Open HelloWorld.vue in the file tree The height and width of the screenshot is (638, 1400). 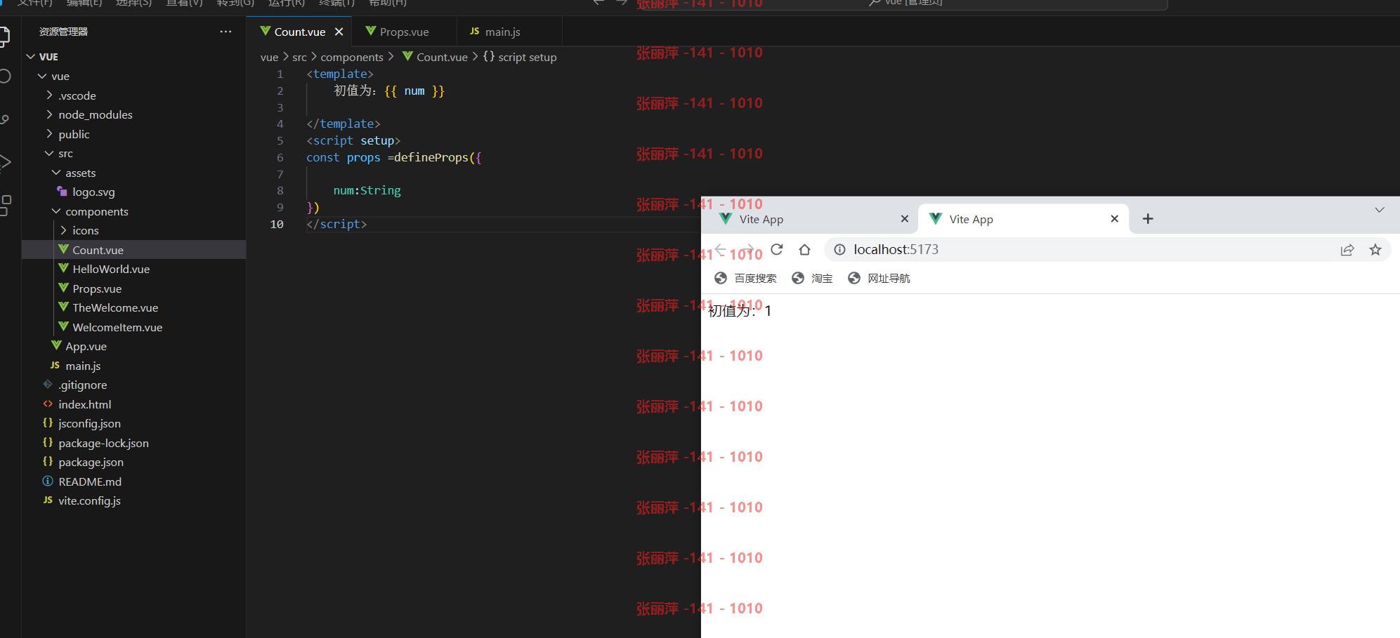133,269
